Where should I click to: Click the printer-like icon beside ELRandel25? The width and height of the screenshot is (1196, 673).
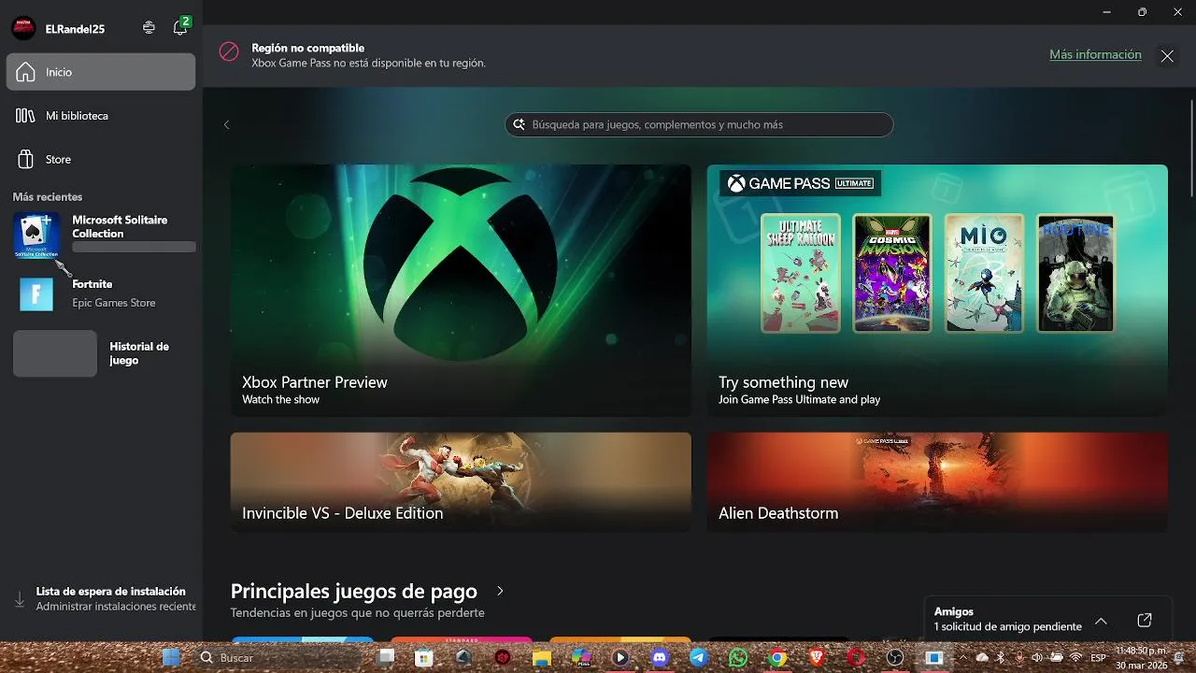coord(149,28)
